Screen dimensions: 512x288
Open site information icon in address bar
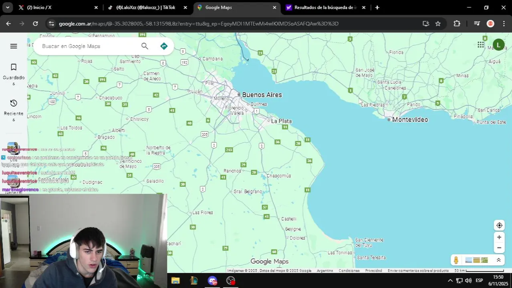51,24
